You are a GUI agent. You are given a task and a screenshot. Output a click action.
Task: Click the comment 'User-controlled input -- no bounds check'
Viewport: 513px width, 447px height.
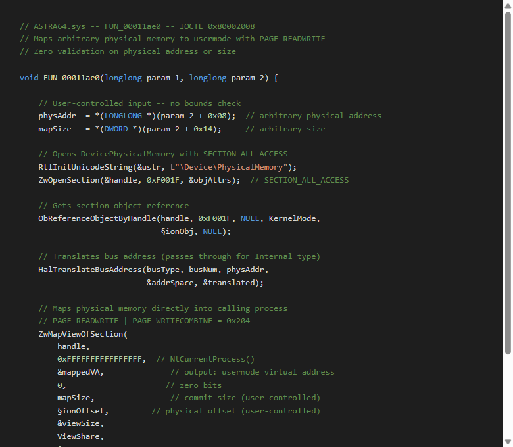click(x=139, y=103)
